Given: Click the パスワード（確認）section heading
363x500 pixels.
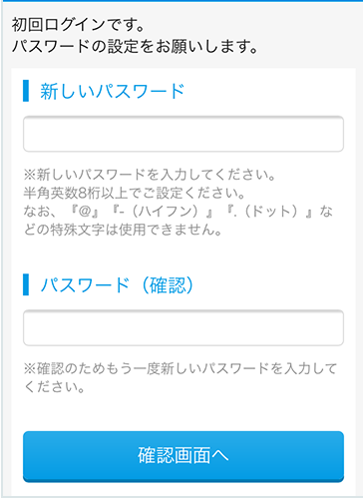Looking at the screenshot, I should pos(117,284).
